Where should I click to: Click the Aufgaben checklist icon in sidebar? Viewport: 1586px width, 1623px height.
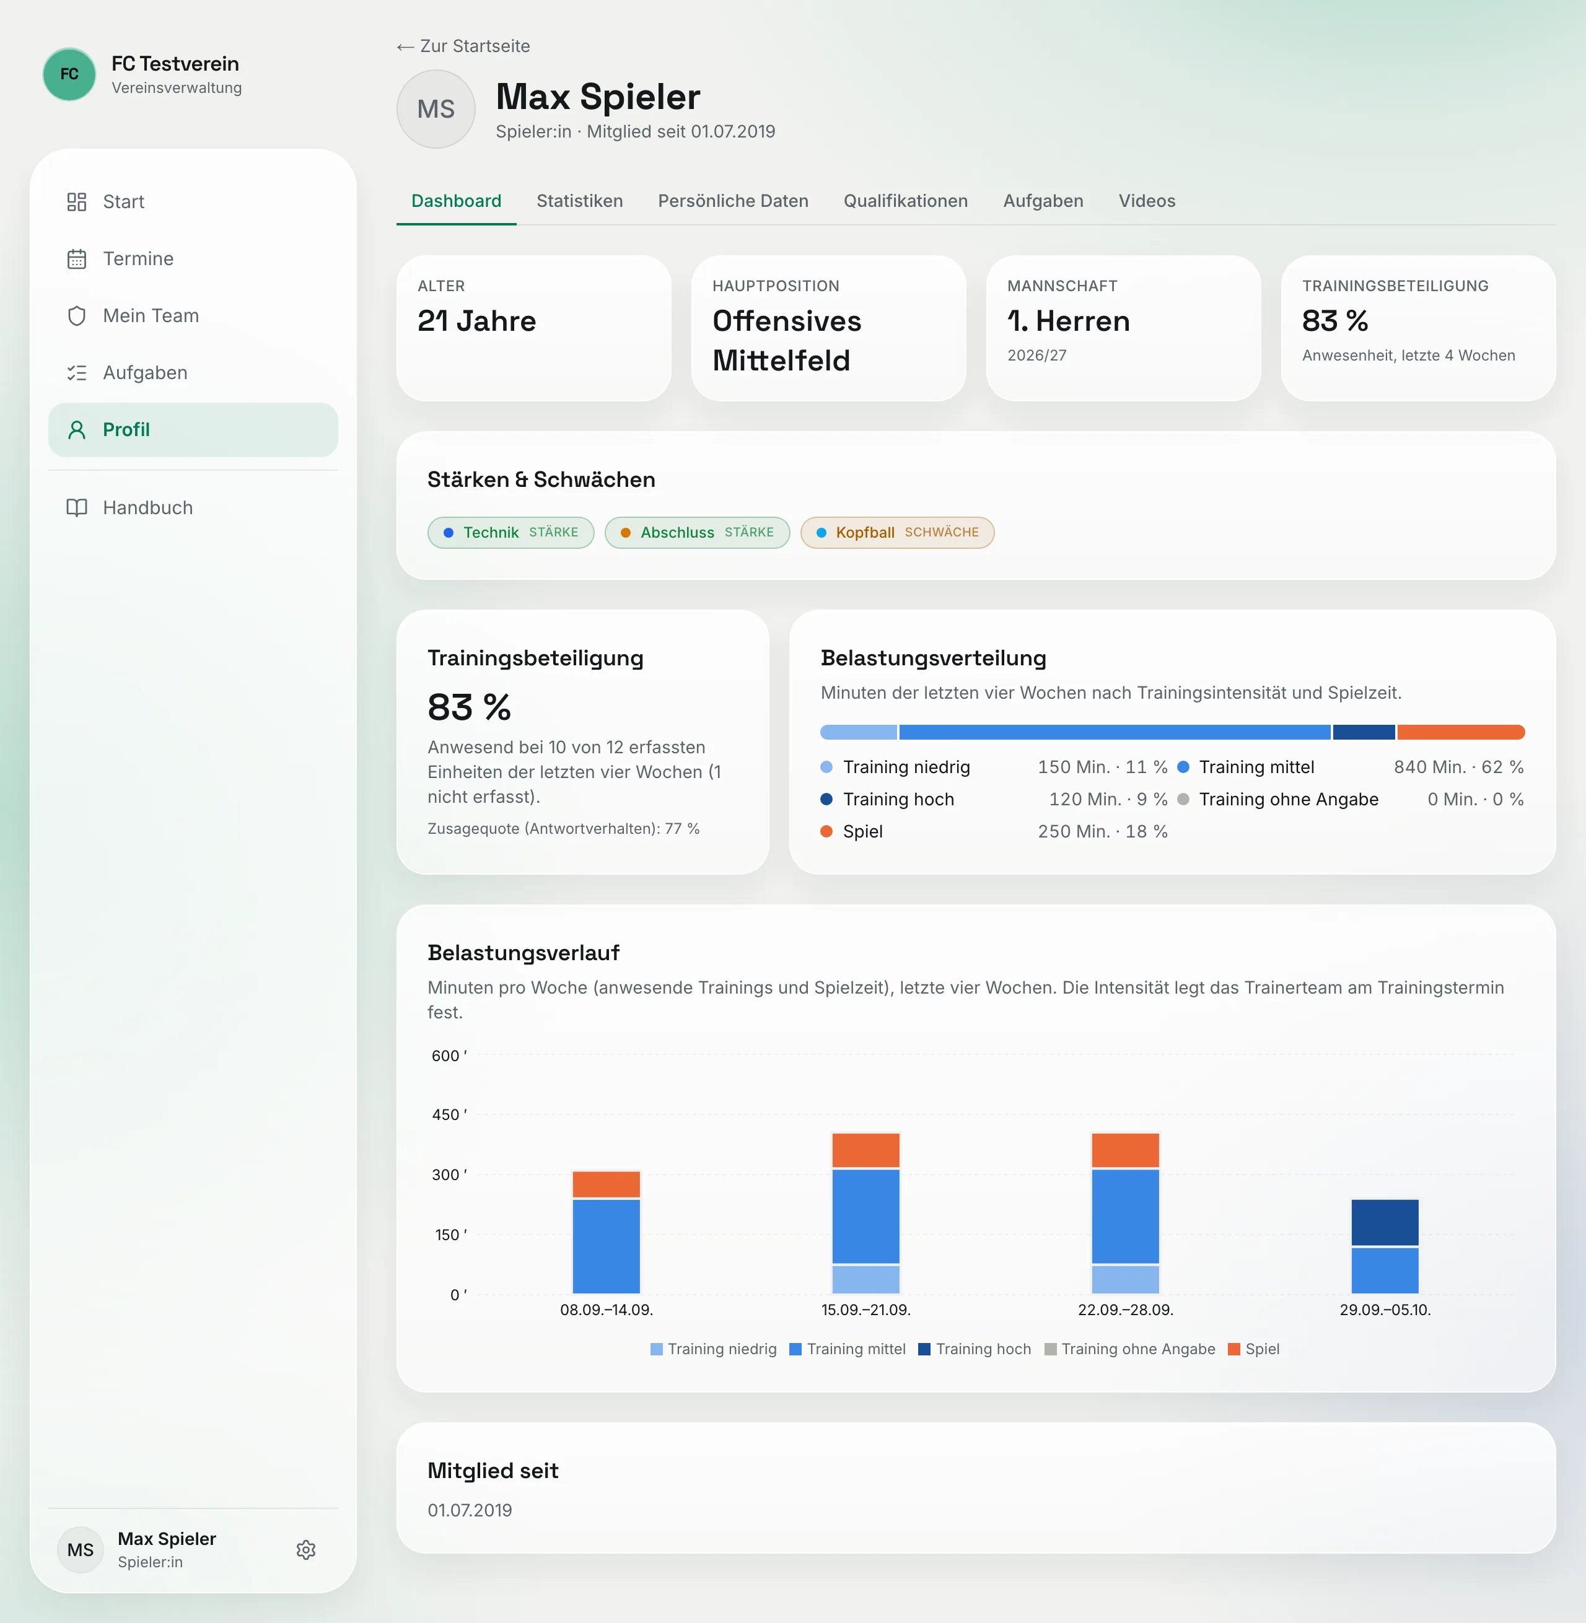pos(77,373)
